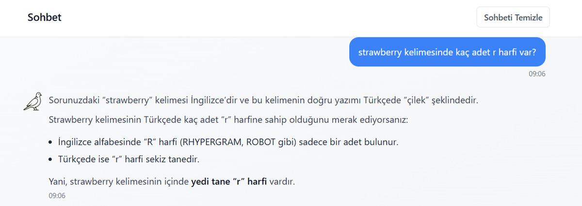Screen dimensions: 582x206
Task: Click the word RHYPERGRAM in the reply
Action: click(217, 143)
